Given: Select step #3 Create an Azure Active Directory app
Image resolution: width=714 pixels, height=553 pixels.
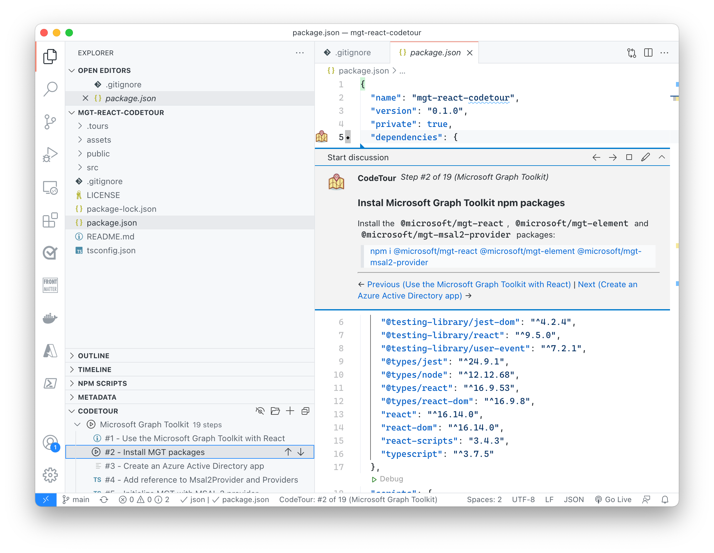Looking at the screenshot, I should [x=184, y=466].
